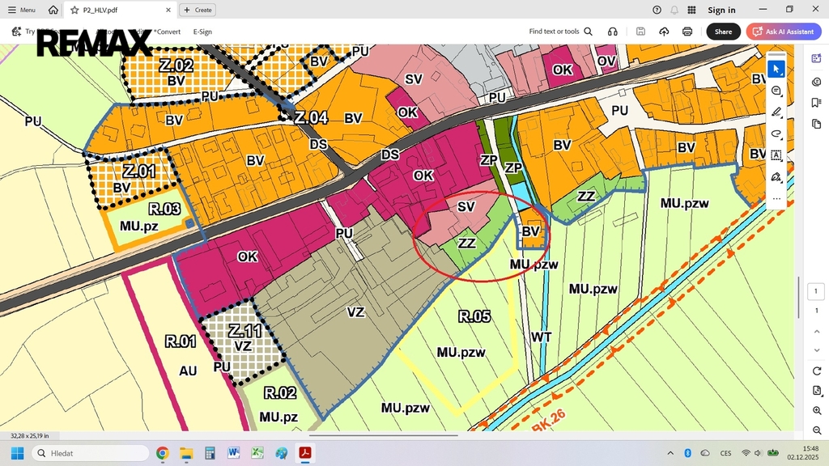Click the read aloud headphones icon
This screenshot has width=829, height=466.
tap(613, 32)
